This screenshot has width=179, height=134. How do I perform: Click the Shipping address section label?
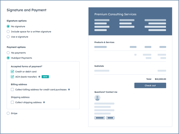(20, 97)
